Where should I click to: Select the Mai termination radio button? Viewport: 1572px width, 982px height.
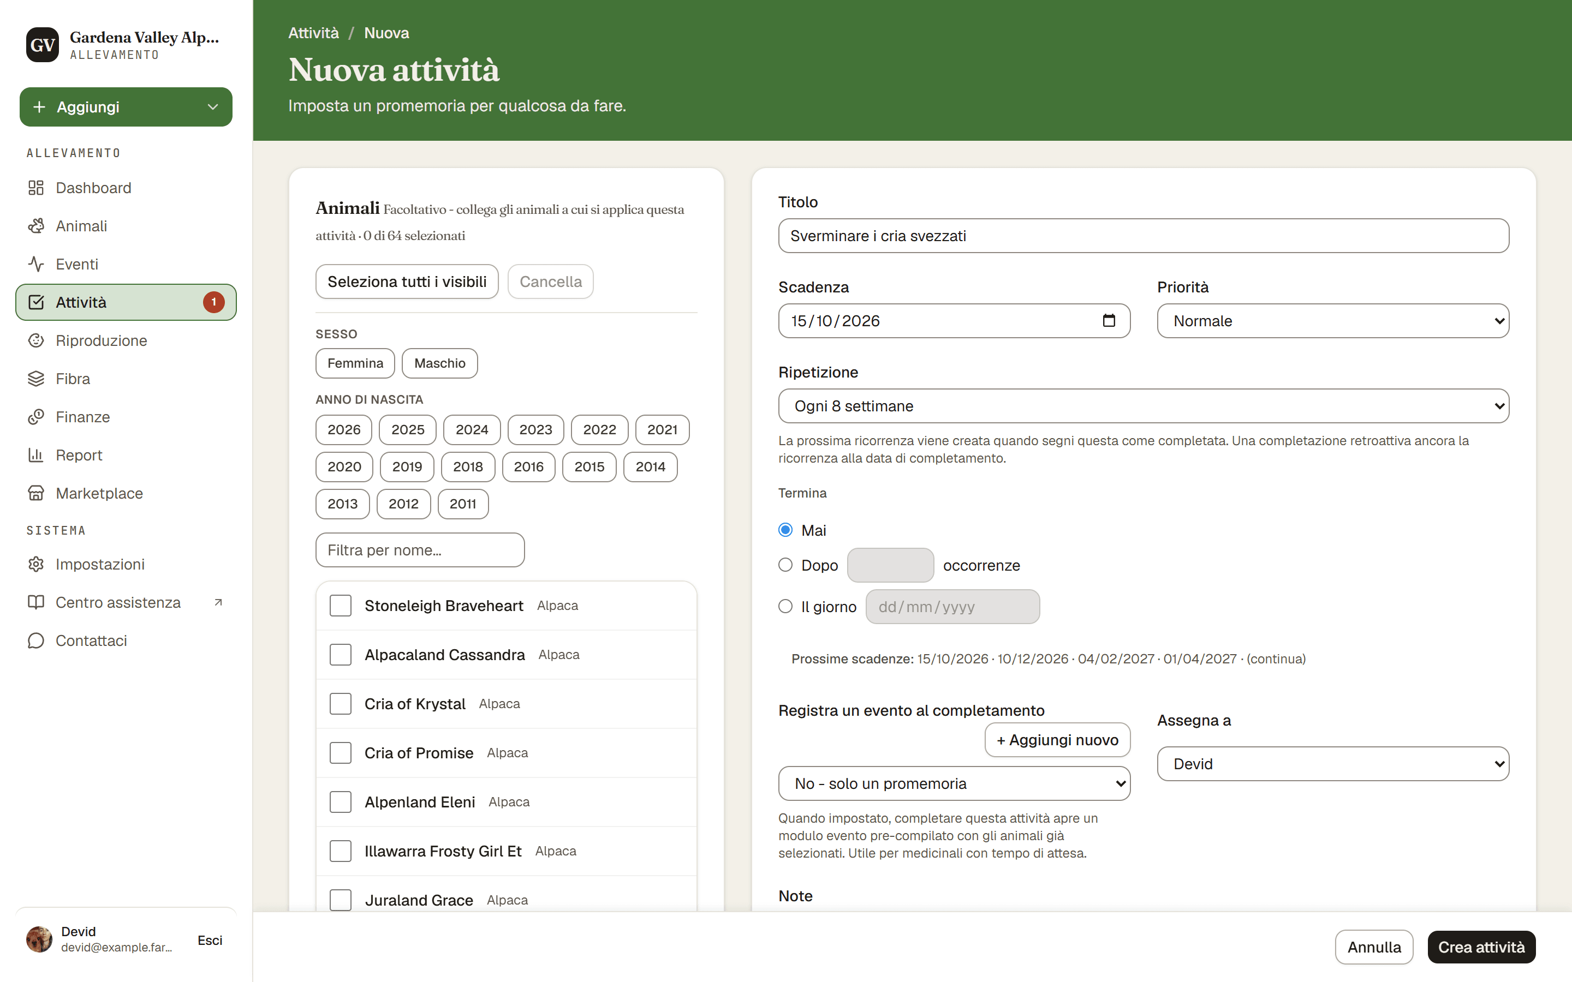(785, 530)
